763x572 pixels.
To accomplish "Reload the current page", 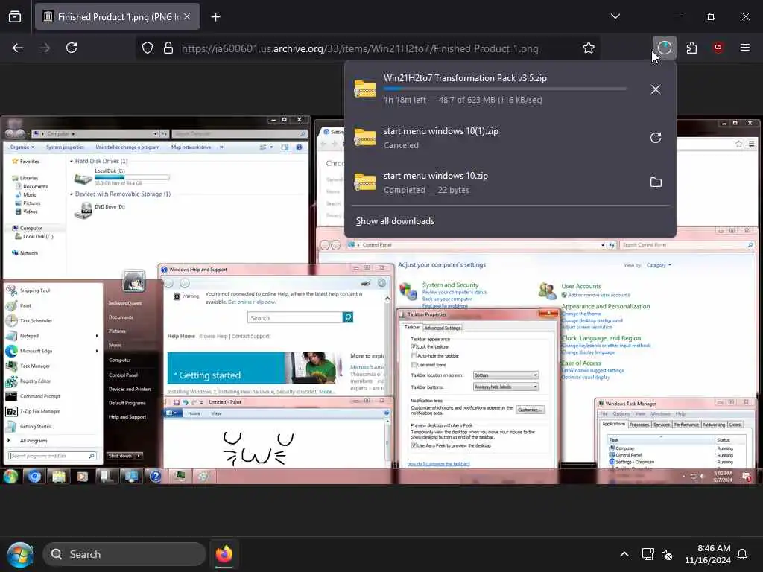I will pos(72,48).
